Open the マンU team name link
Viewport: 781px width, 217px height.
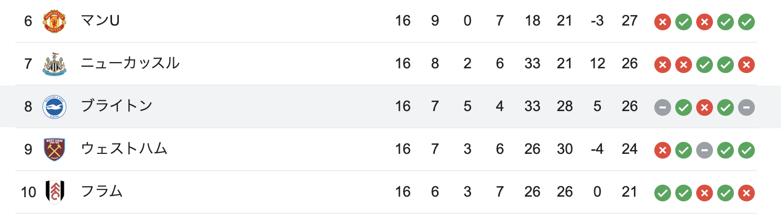[x=101, y=21]
